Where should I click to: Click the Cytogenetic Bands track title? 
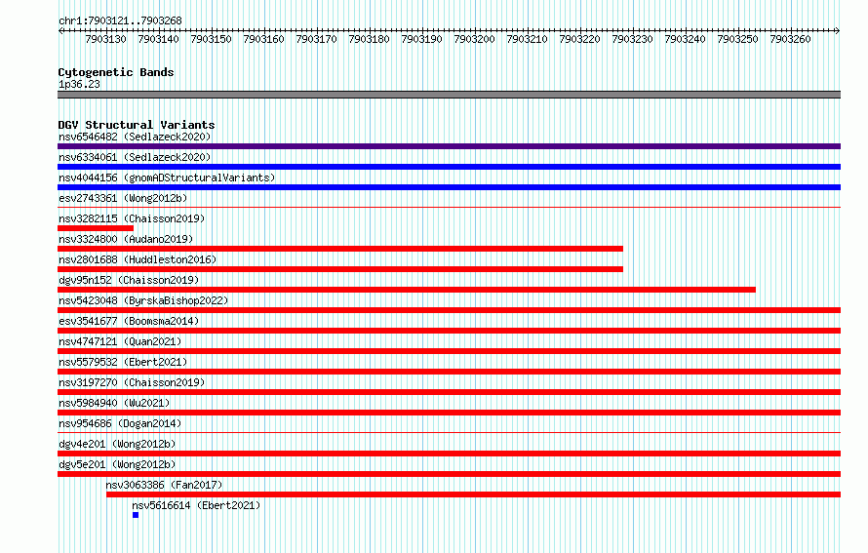click(116, 72)
